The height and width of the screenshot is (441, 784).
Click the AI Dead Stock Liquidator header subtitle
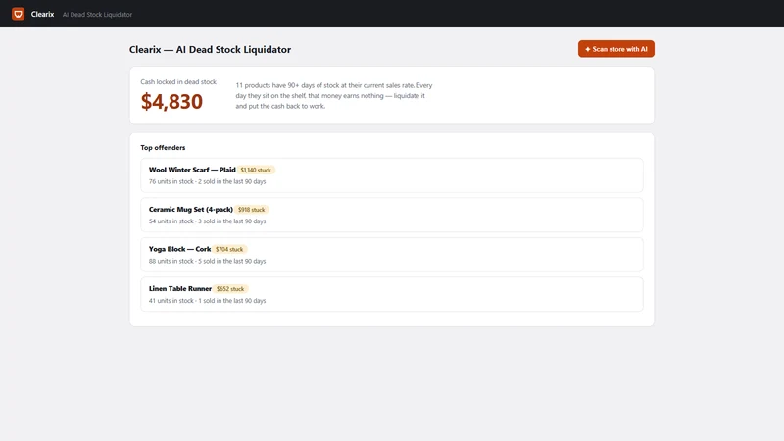(97, 15)
